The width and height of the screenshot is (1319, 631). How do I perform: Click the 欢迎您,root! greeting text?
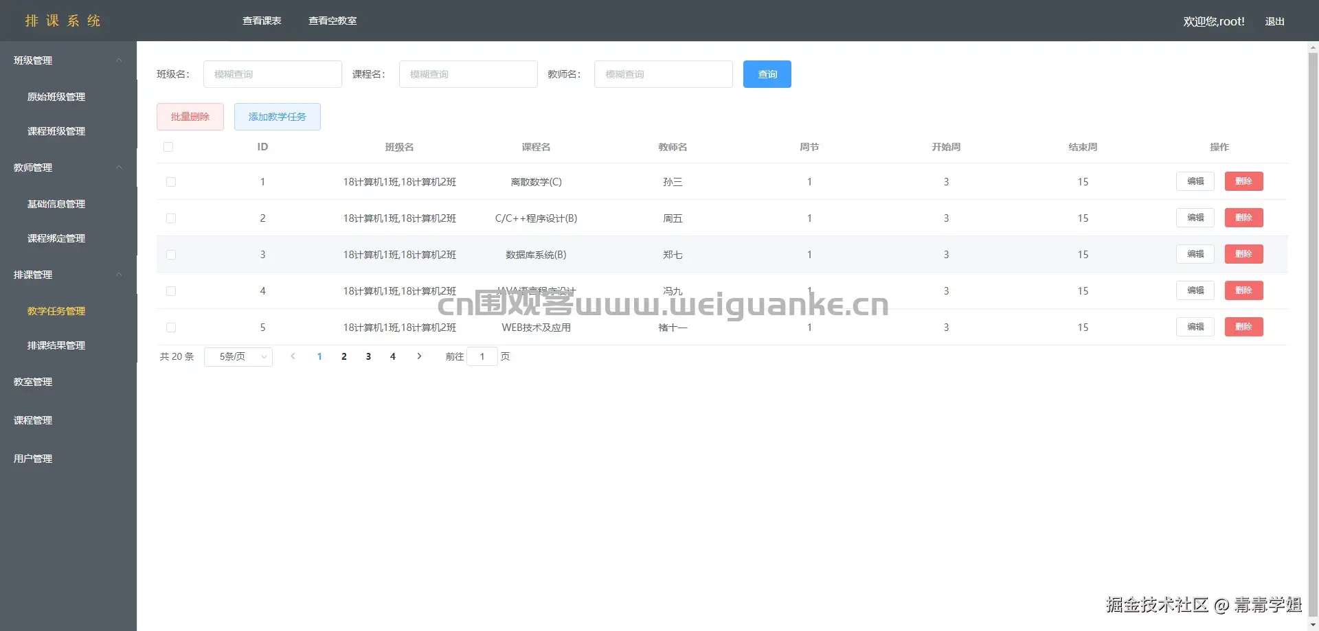[1214, 21]
